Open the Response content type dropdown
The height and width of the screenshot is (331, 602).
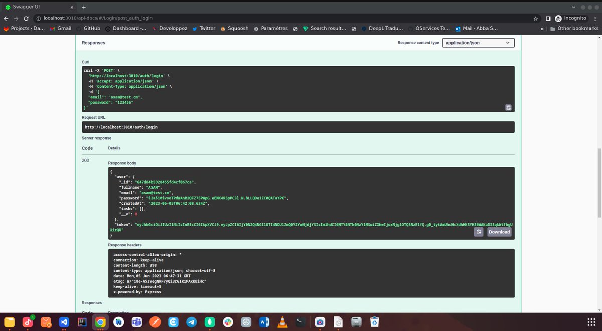pyautogui.click(x=478, y=43)
